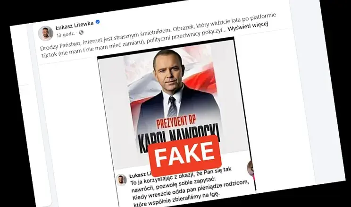Click partial round avatar at the image's right edge

pyautogui.click(x=250, y=168)
